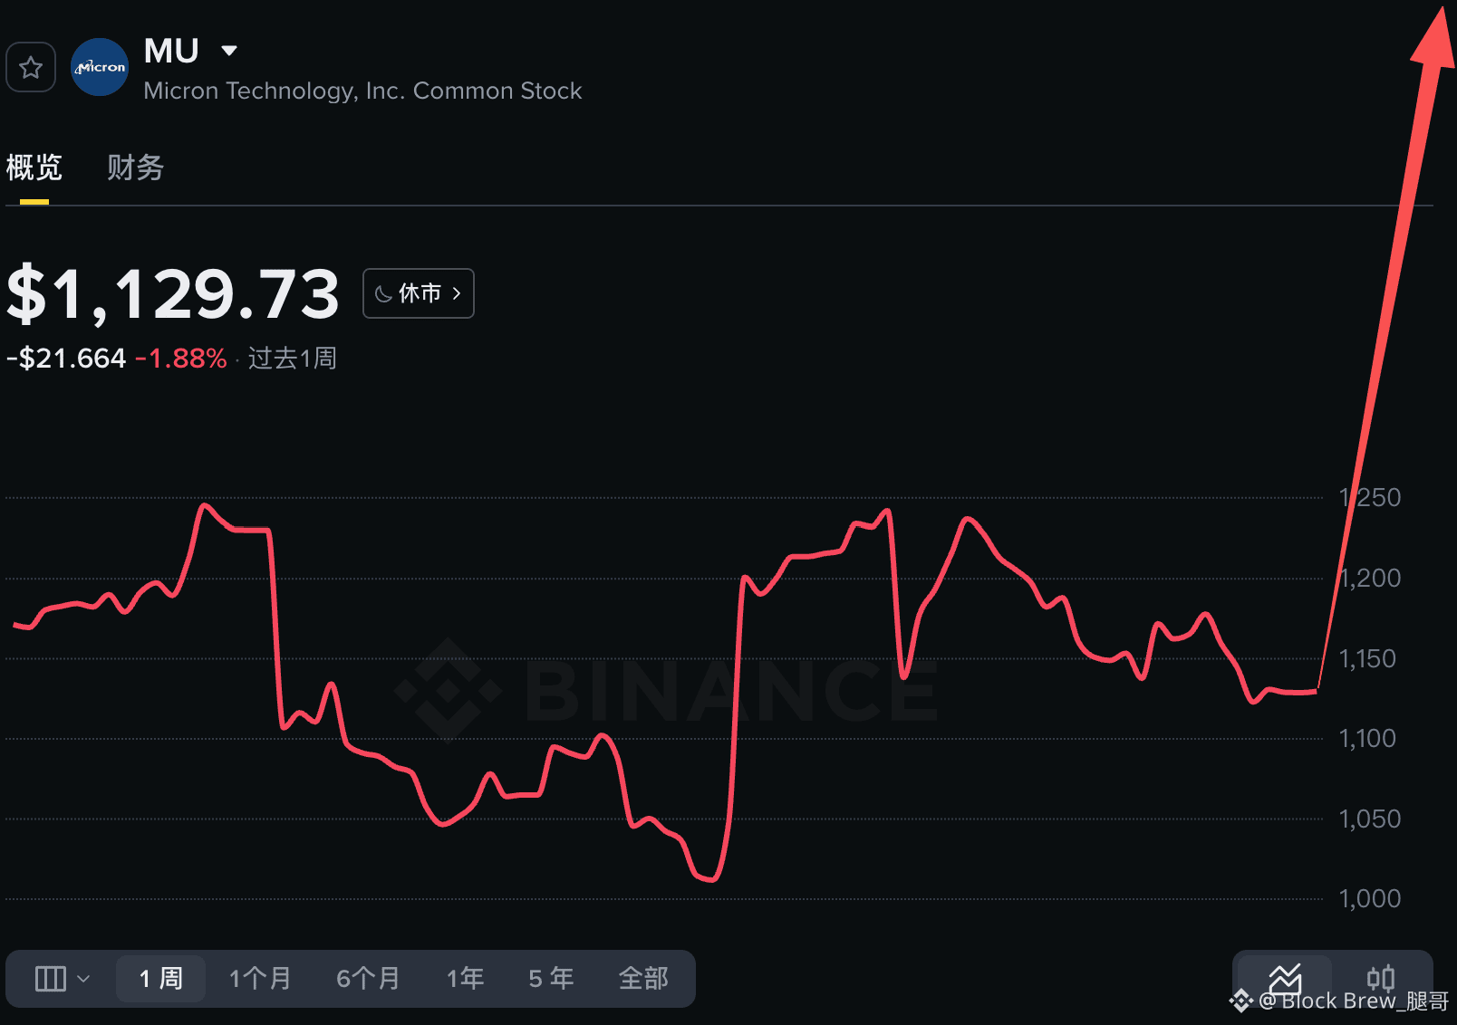Choose the 6个月 time range
This screenshot has height=1025, width=1457.
pos(368,979)
